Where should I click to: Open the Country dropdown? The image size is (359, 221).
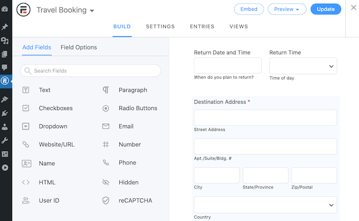265,205
